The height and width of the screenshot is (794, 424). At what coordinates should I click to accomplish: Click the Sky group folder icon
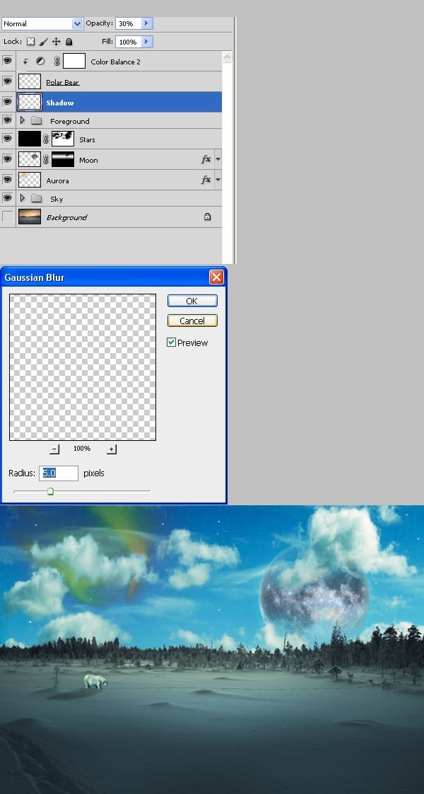click(x=36, y=198)
